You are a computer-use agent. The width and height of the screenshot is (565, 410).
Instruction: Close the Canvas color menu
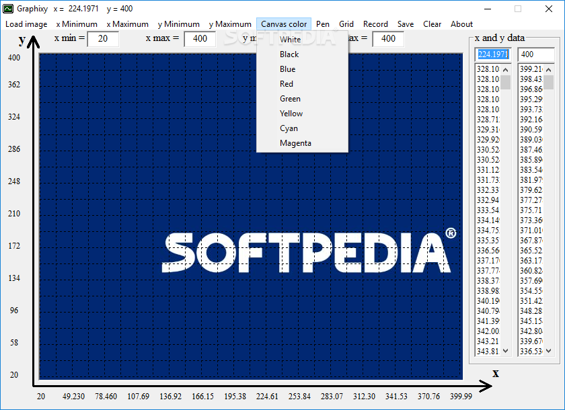(x=284, y=24)
